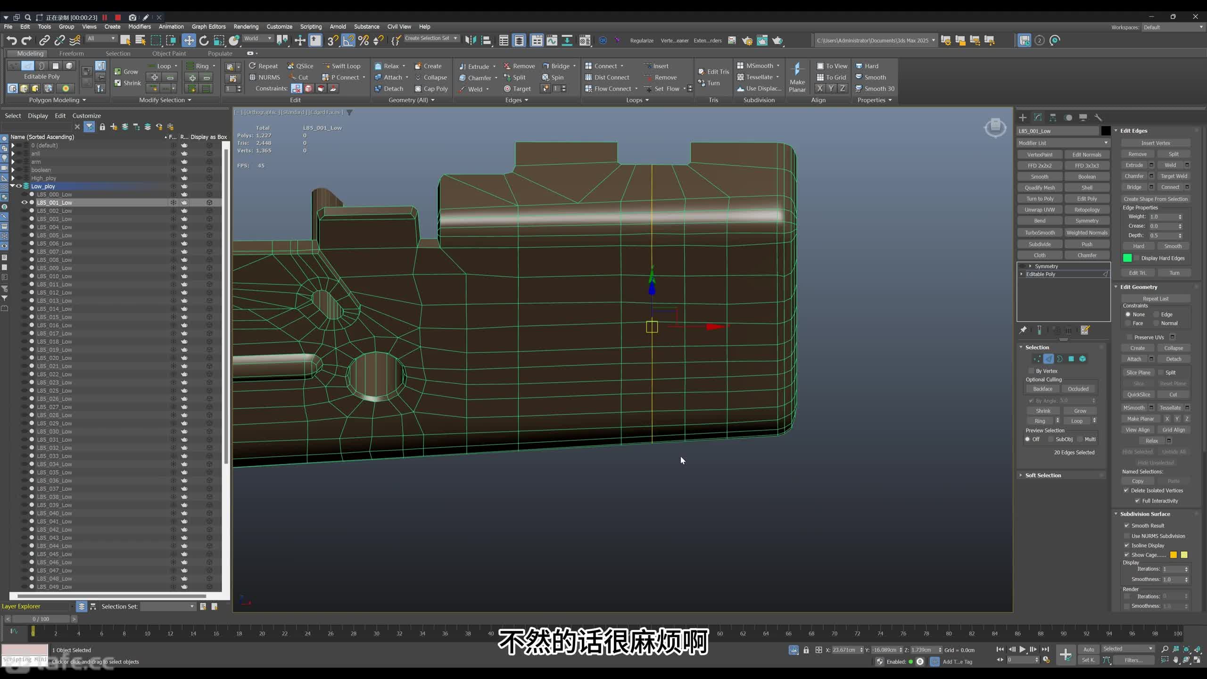The height and width of the screenshot is (679, 1207).
Task: Click the Render Setup teapot icon
Action: (x=747, y=41)
